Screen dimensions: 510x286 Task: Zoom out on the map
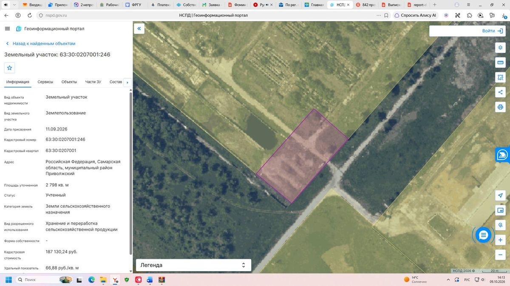[500, 255]
